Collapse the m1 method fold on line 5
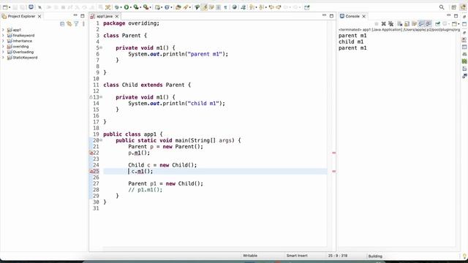The width and height of the screenshot is (468, 263). [x=101, y=47]
